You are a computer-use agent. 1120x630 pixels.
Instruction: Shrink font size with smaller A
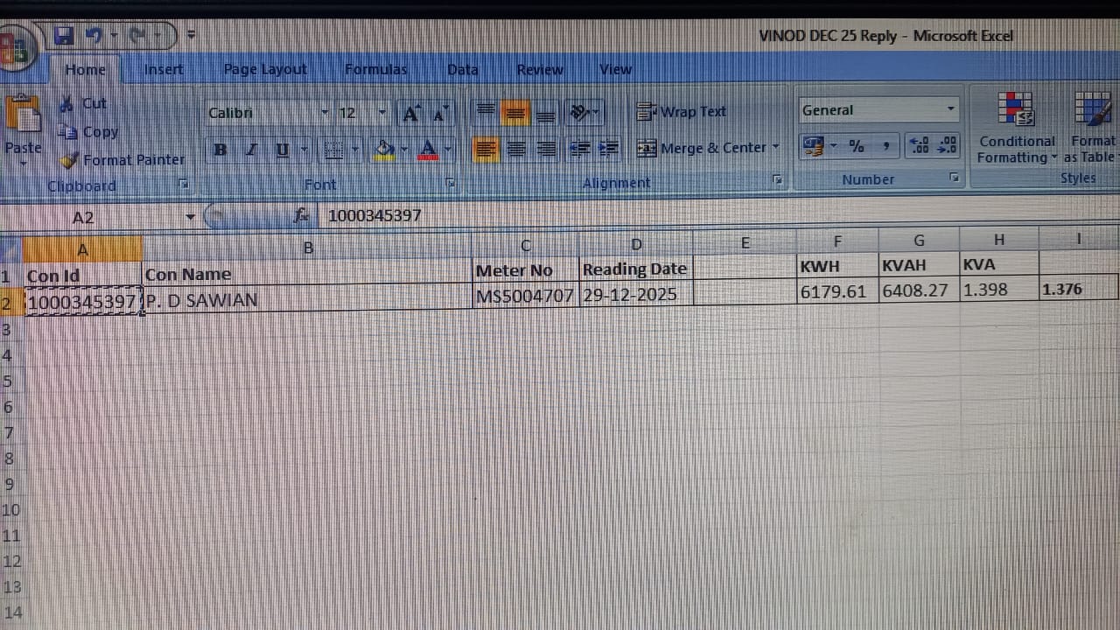439,114
